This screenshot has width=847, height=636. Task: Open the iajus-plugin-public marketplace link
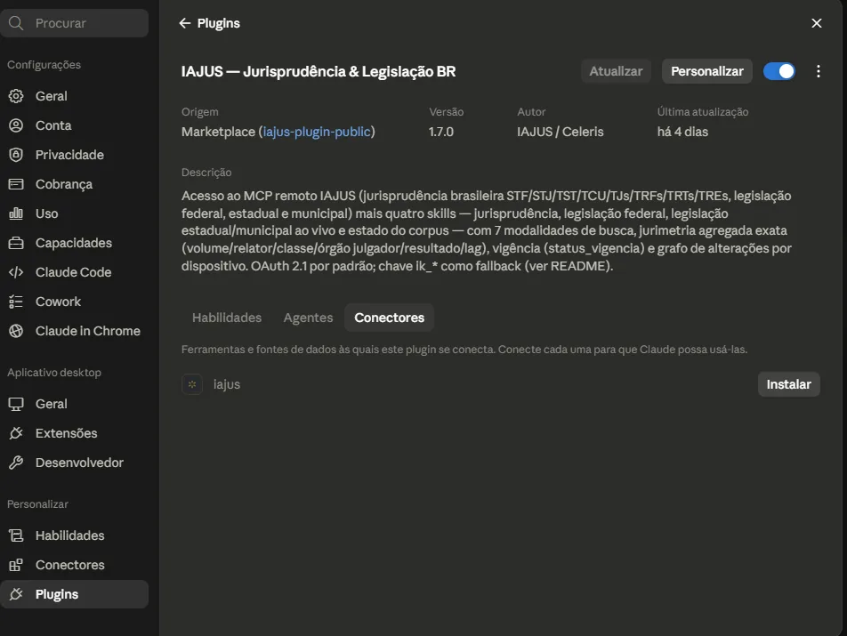(317, 132)
